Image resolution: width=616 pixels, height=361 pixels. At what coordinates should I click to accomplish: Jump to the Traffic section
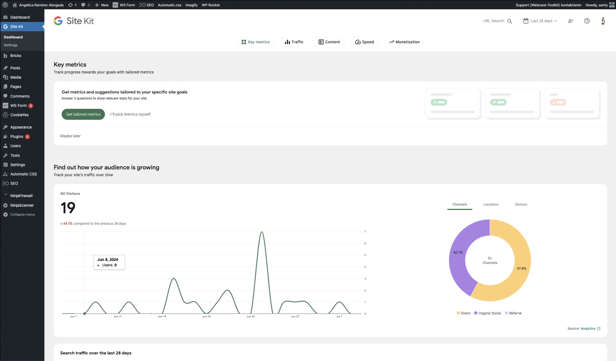point(294,42)
